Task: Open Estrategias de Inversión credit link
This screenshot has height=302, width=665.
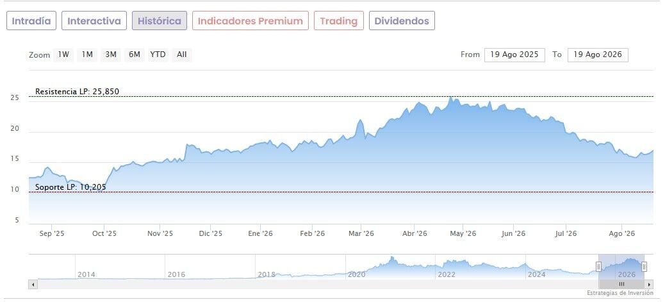Action: (x=620, y=293)
